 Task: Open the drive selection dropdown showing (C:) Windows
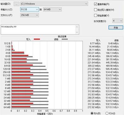[x=54, y=4]
